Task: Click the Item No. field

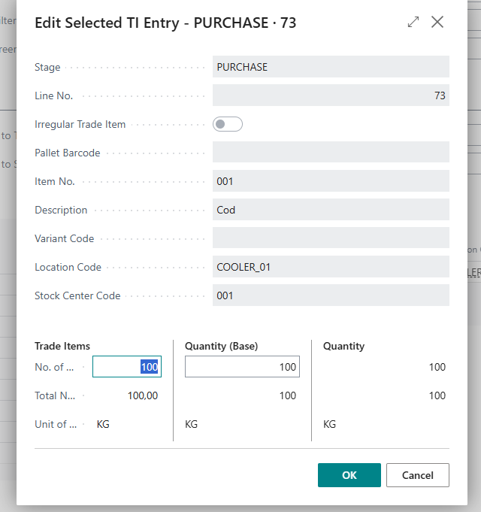Action: [x=331, y=181]
